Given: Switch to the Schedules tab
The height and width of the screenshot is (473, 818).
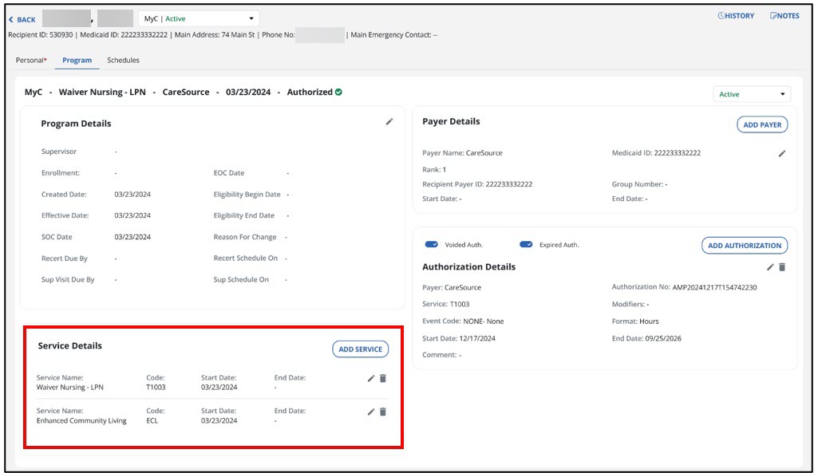Looking at the screenshot, I should pyautogui.click(x=123, y=61).
